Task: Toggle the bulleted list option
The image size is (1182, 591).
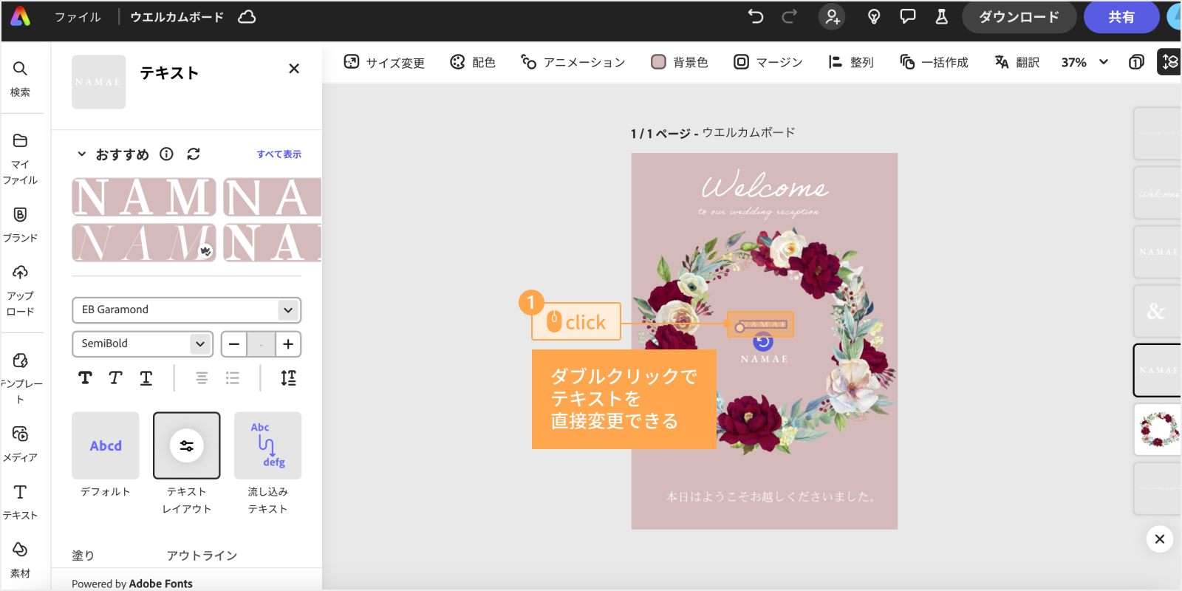Action: 233,378
